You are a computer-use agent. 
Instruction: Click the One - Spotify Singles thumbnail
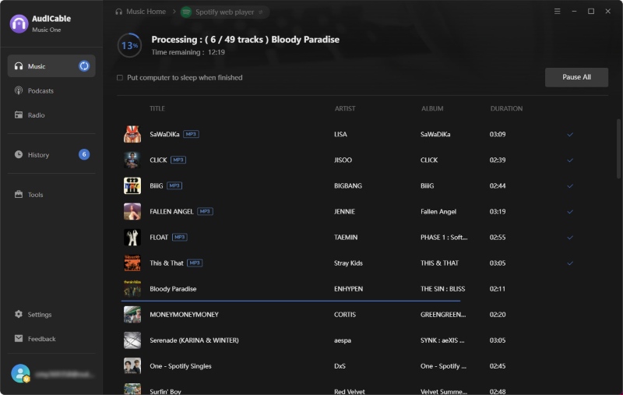(x=132, y=366)
